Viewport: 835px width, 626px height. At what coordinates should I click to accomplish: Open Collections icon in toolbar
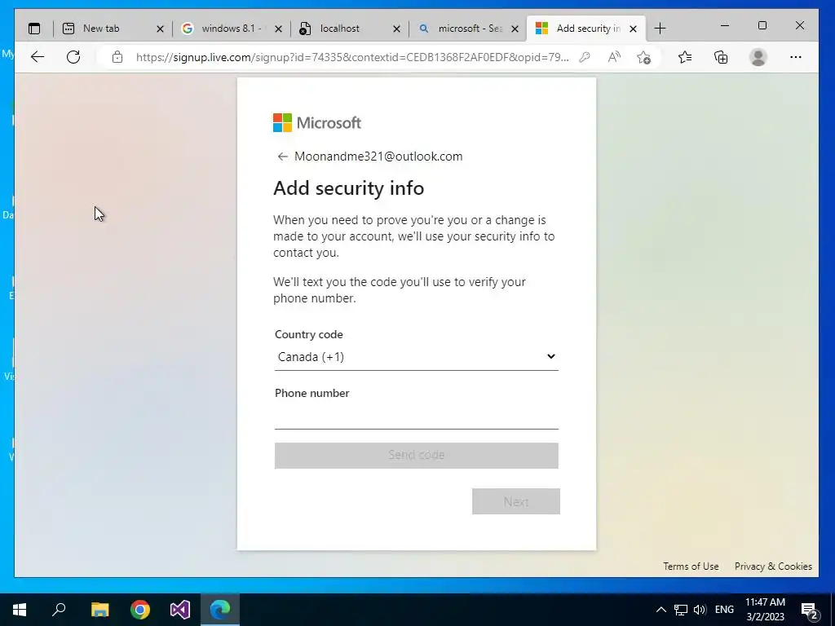[x=721, y=57]
